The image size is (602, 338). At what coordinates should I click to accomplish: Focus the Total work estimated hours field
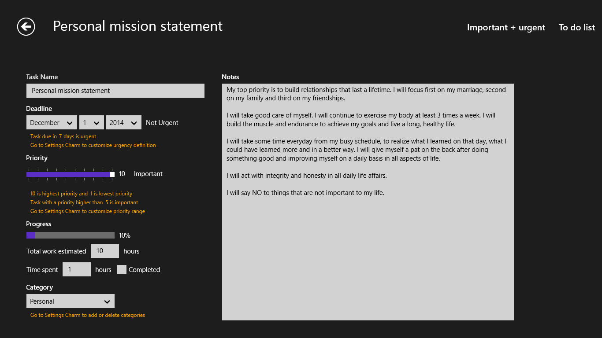[104, 251]
